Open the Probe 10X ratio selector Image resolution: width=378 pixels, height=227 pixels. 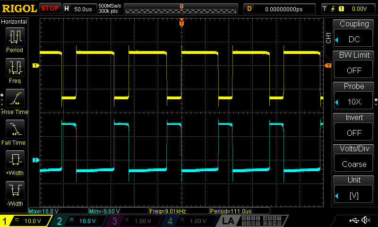[354, 96]
